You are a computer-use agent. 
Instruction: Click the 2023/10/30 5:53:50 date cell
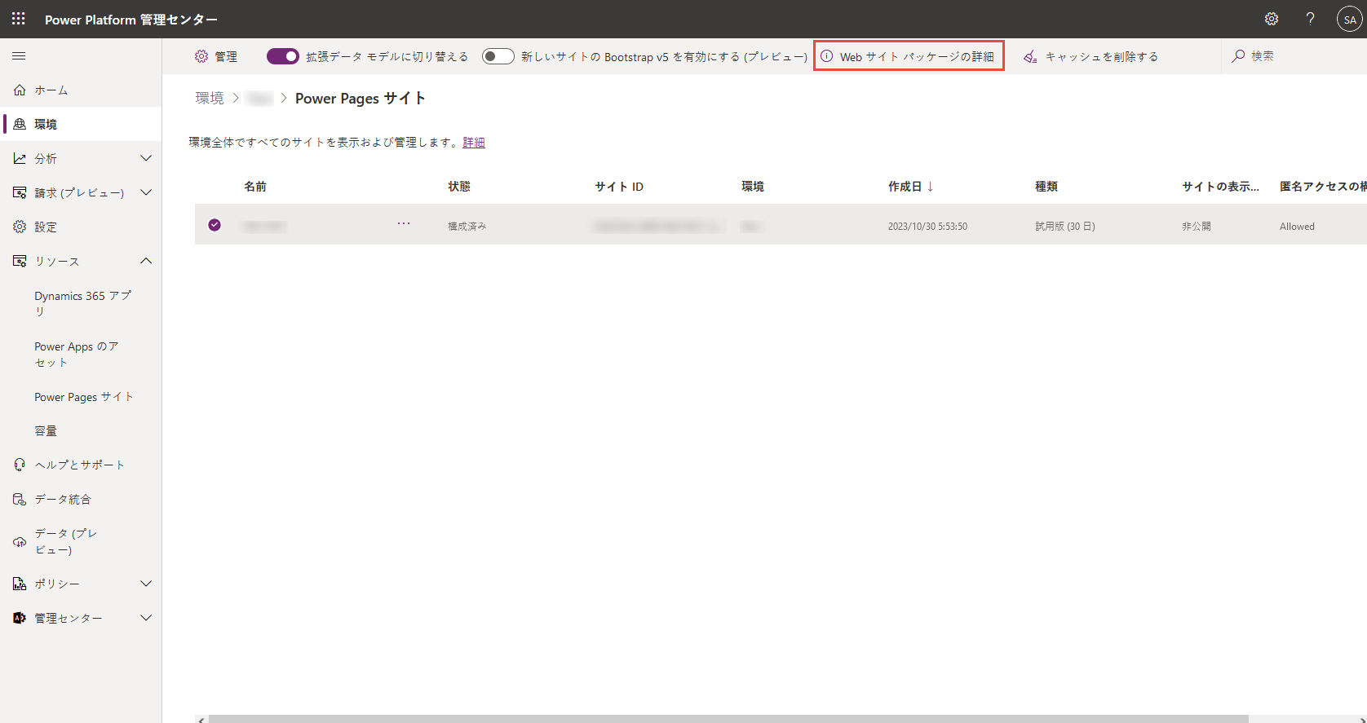[x=927, y=227]
